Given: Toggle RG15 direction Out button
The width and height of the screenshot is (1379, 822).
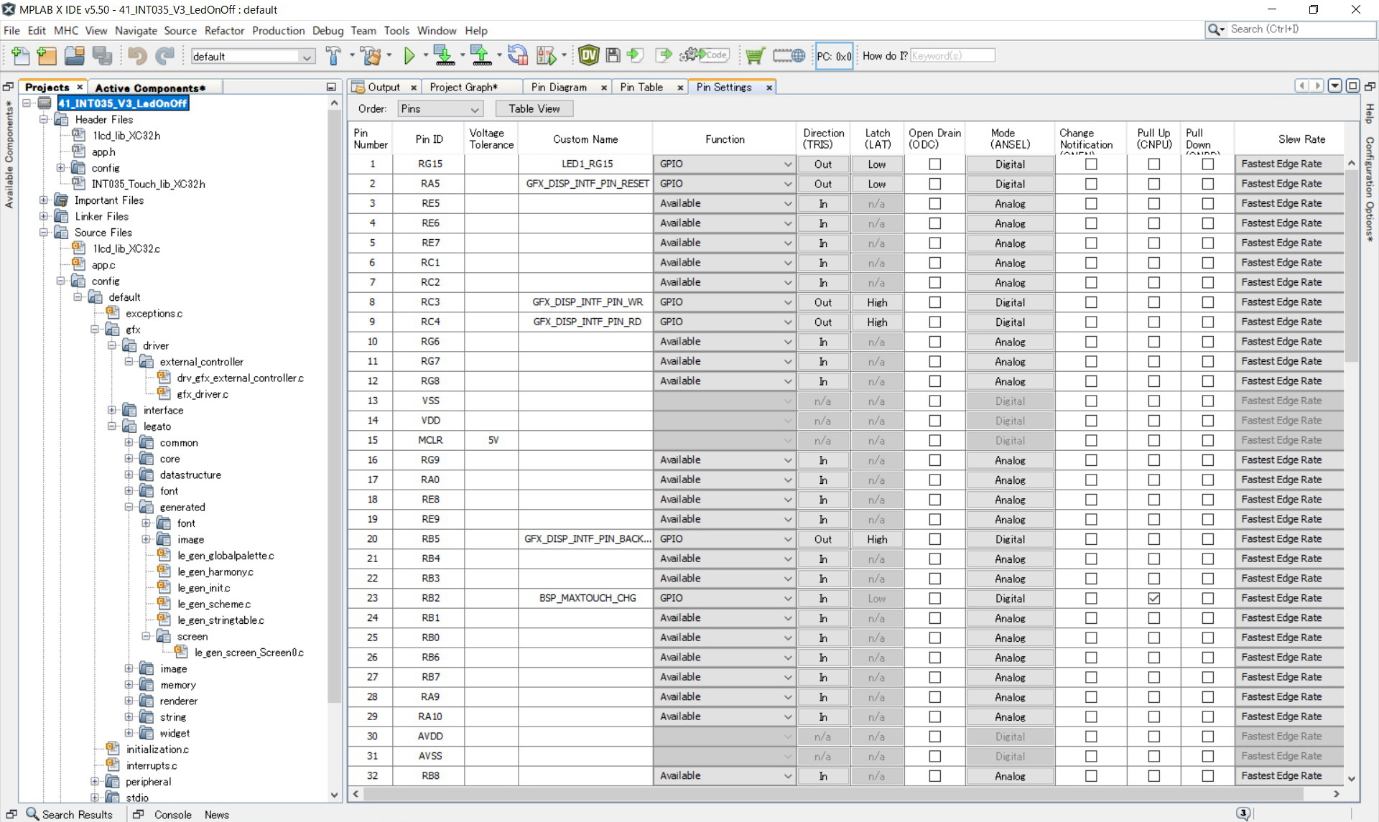Looking at the screenshot, I should [x=822, y=164].
